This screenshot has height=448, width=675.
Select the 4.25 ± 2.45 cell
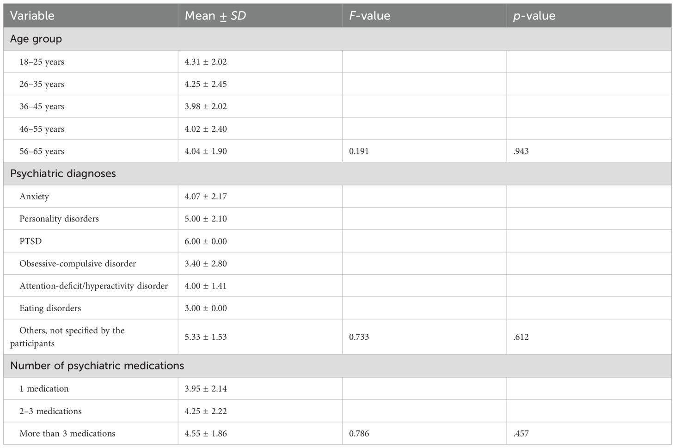tap(206, 84)
